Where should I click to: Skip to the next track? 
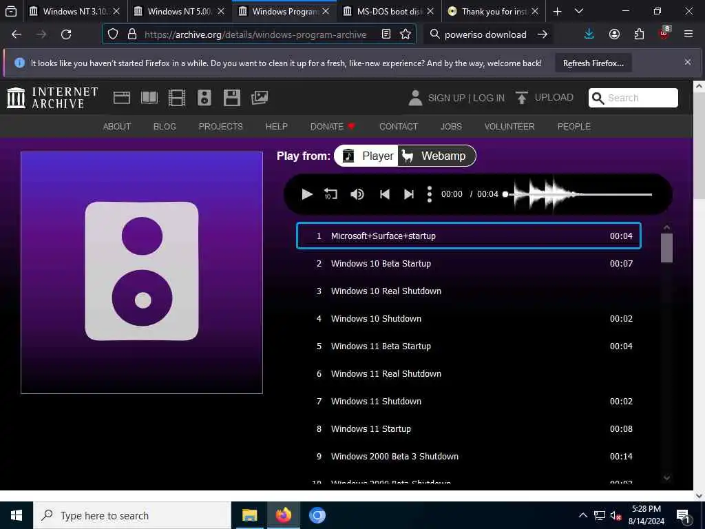point(409,194)
